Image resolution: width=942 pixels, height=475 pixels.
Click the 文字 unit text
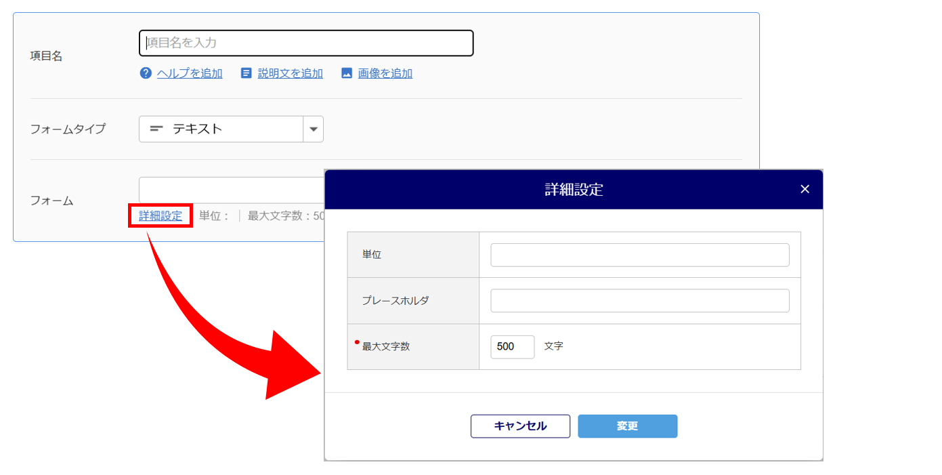click(x=554, y=346)
